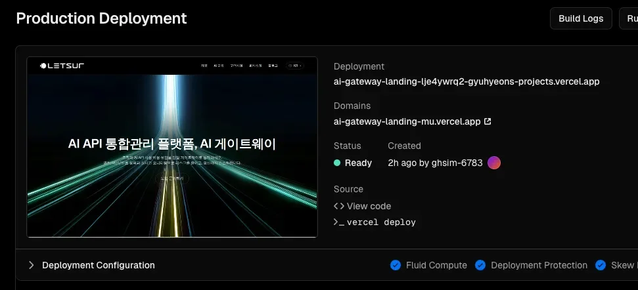Open the Deployment Configuration section label
The height and width of the screenshot is (290, 638).
(x=99, y=265)
